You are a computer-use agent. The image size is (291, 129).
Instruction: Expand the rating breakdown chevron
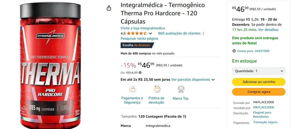pyautogui.click(x=151, y=33)
